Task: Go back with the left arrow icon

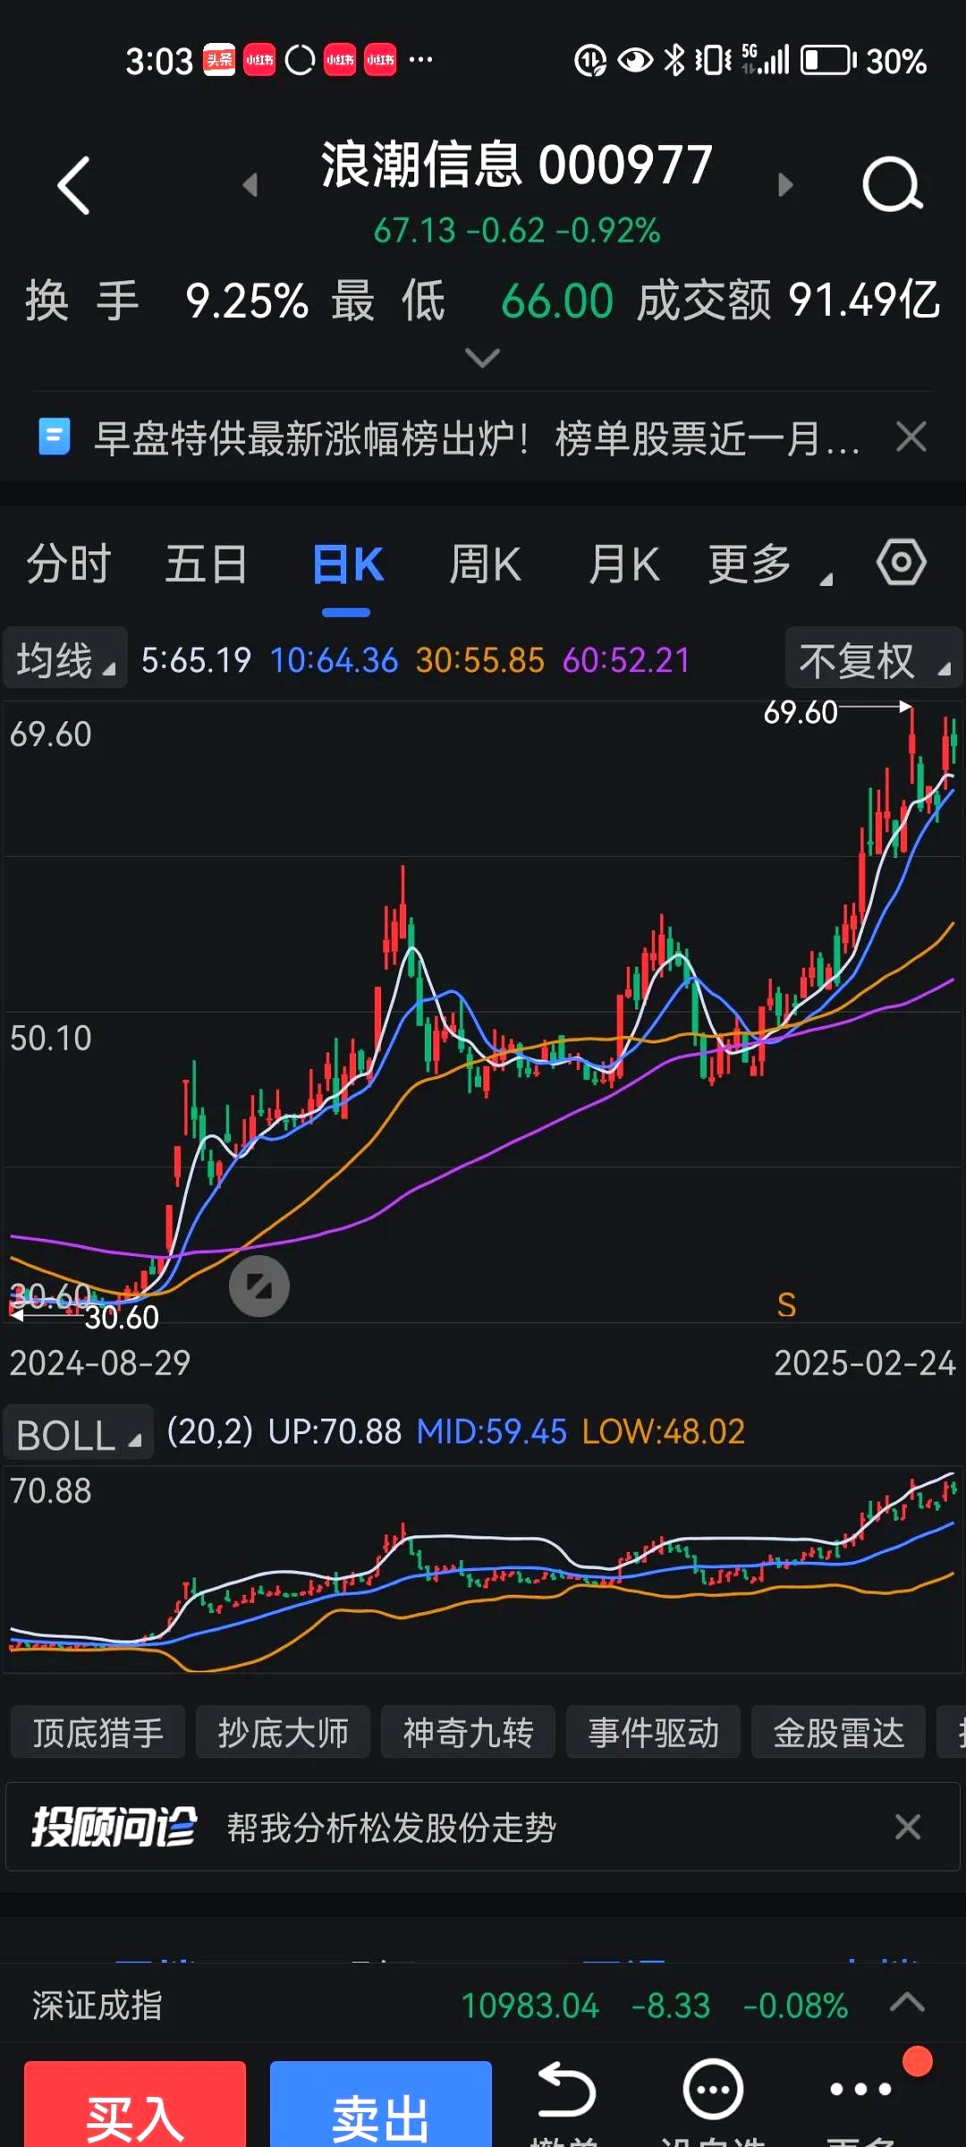Action: [73, 185]
